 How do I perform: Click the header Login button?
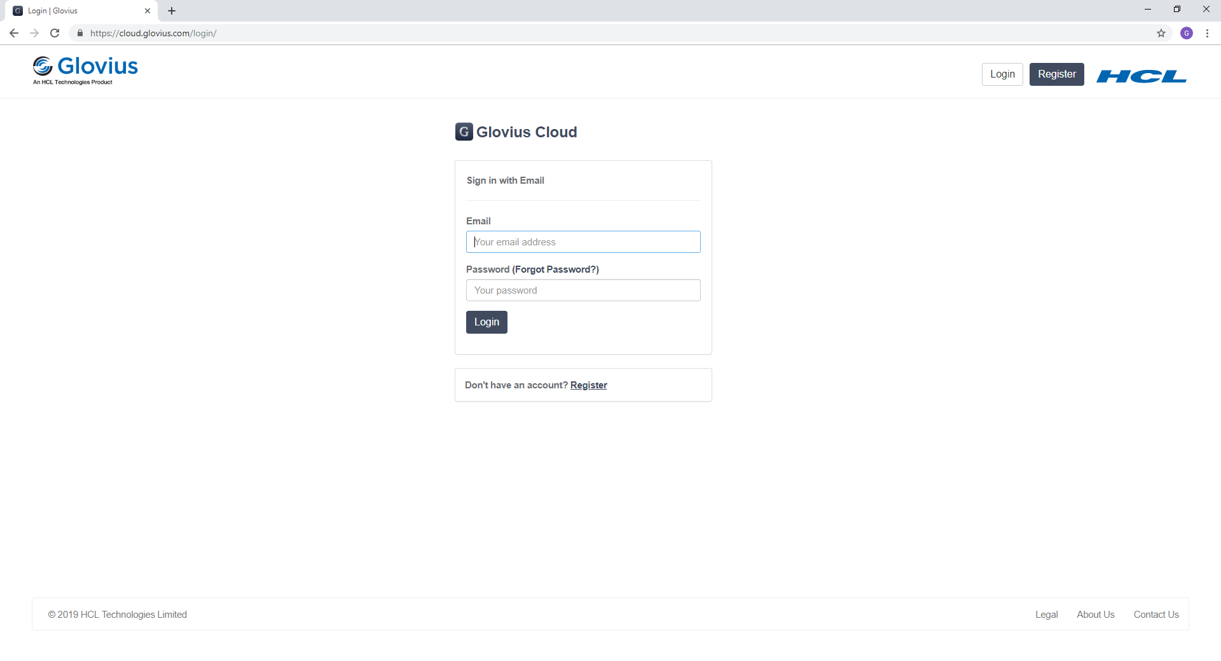click(1002, 74)
